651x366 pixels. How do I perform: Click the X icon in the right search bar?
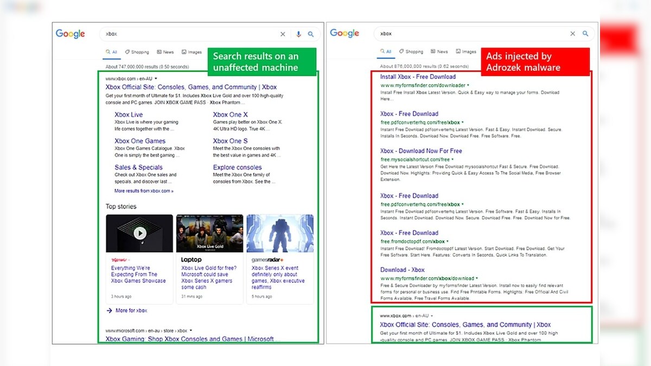[x=572, y=33]
